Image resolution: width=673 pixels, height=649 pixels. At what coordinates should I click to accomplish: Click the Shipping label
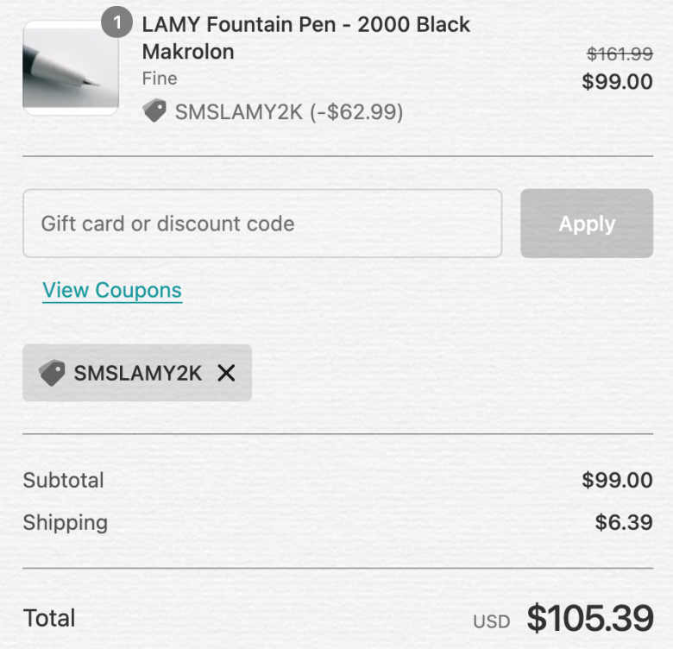coord(66,523)
